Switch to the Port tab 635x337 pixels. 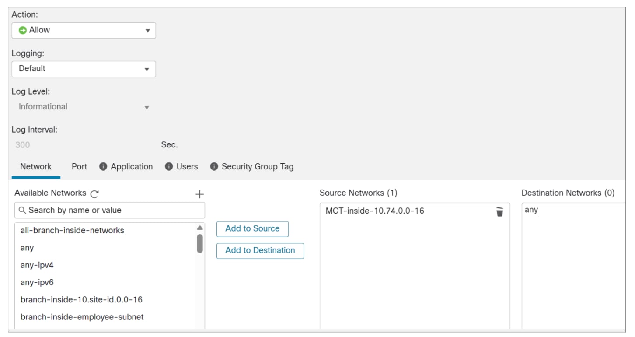click(79, 167)
